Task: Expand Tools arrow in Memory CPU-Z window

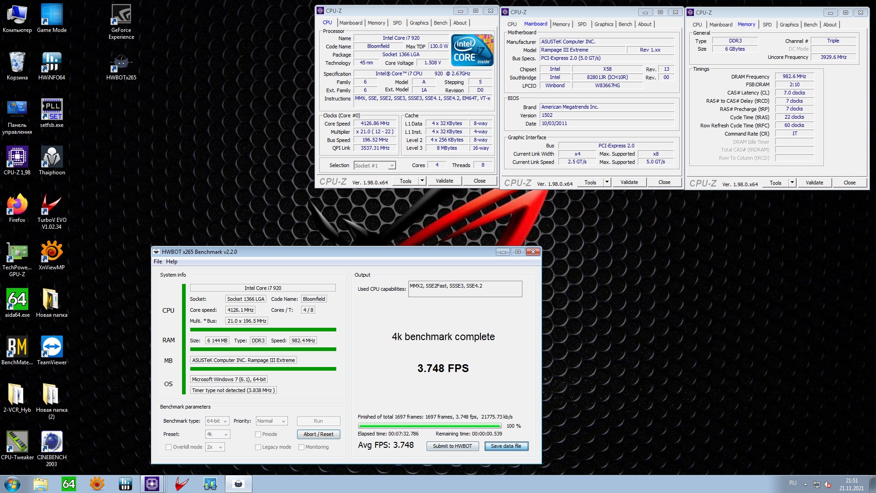Action: click(792, 183)
